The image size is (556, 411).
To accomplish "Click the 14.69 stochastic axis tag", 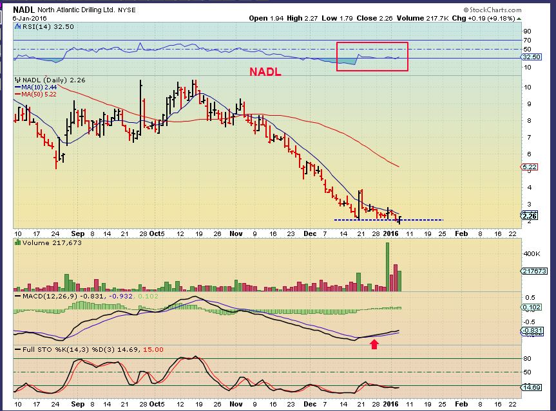I will click(532, 388).
